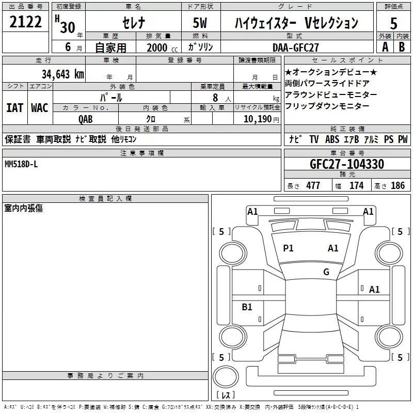Select the mileage 34,643 km
This screenshot has width=413, height=413.
[x=62, y=74]
